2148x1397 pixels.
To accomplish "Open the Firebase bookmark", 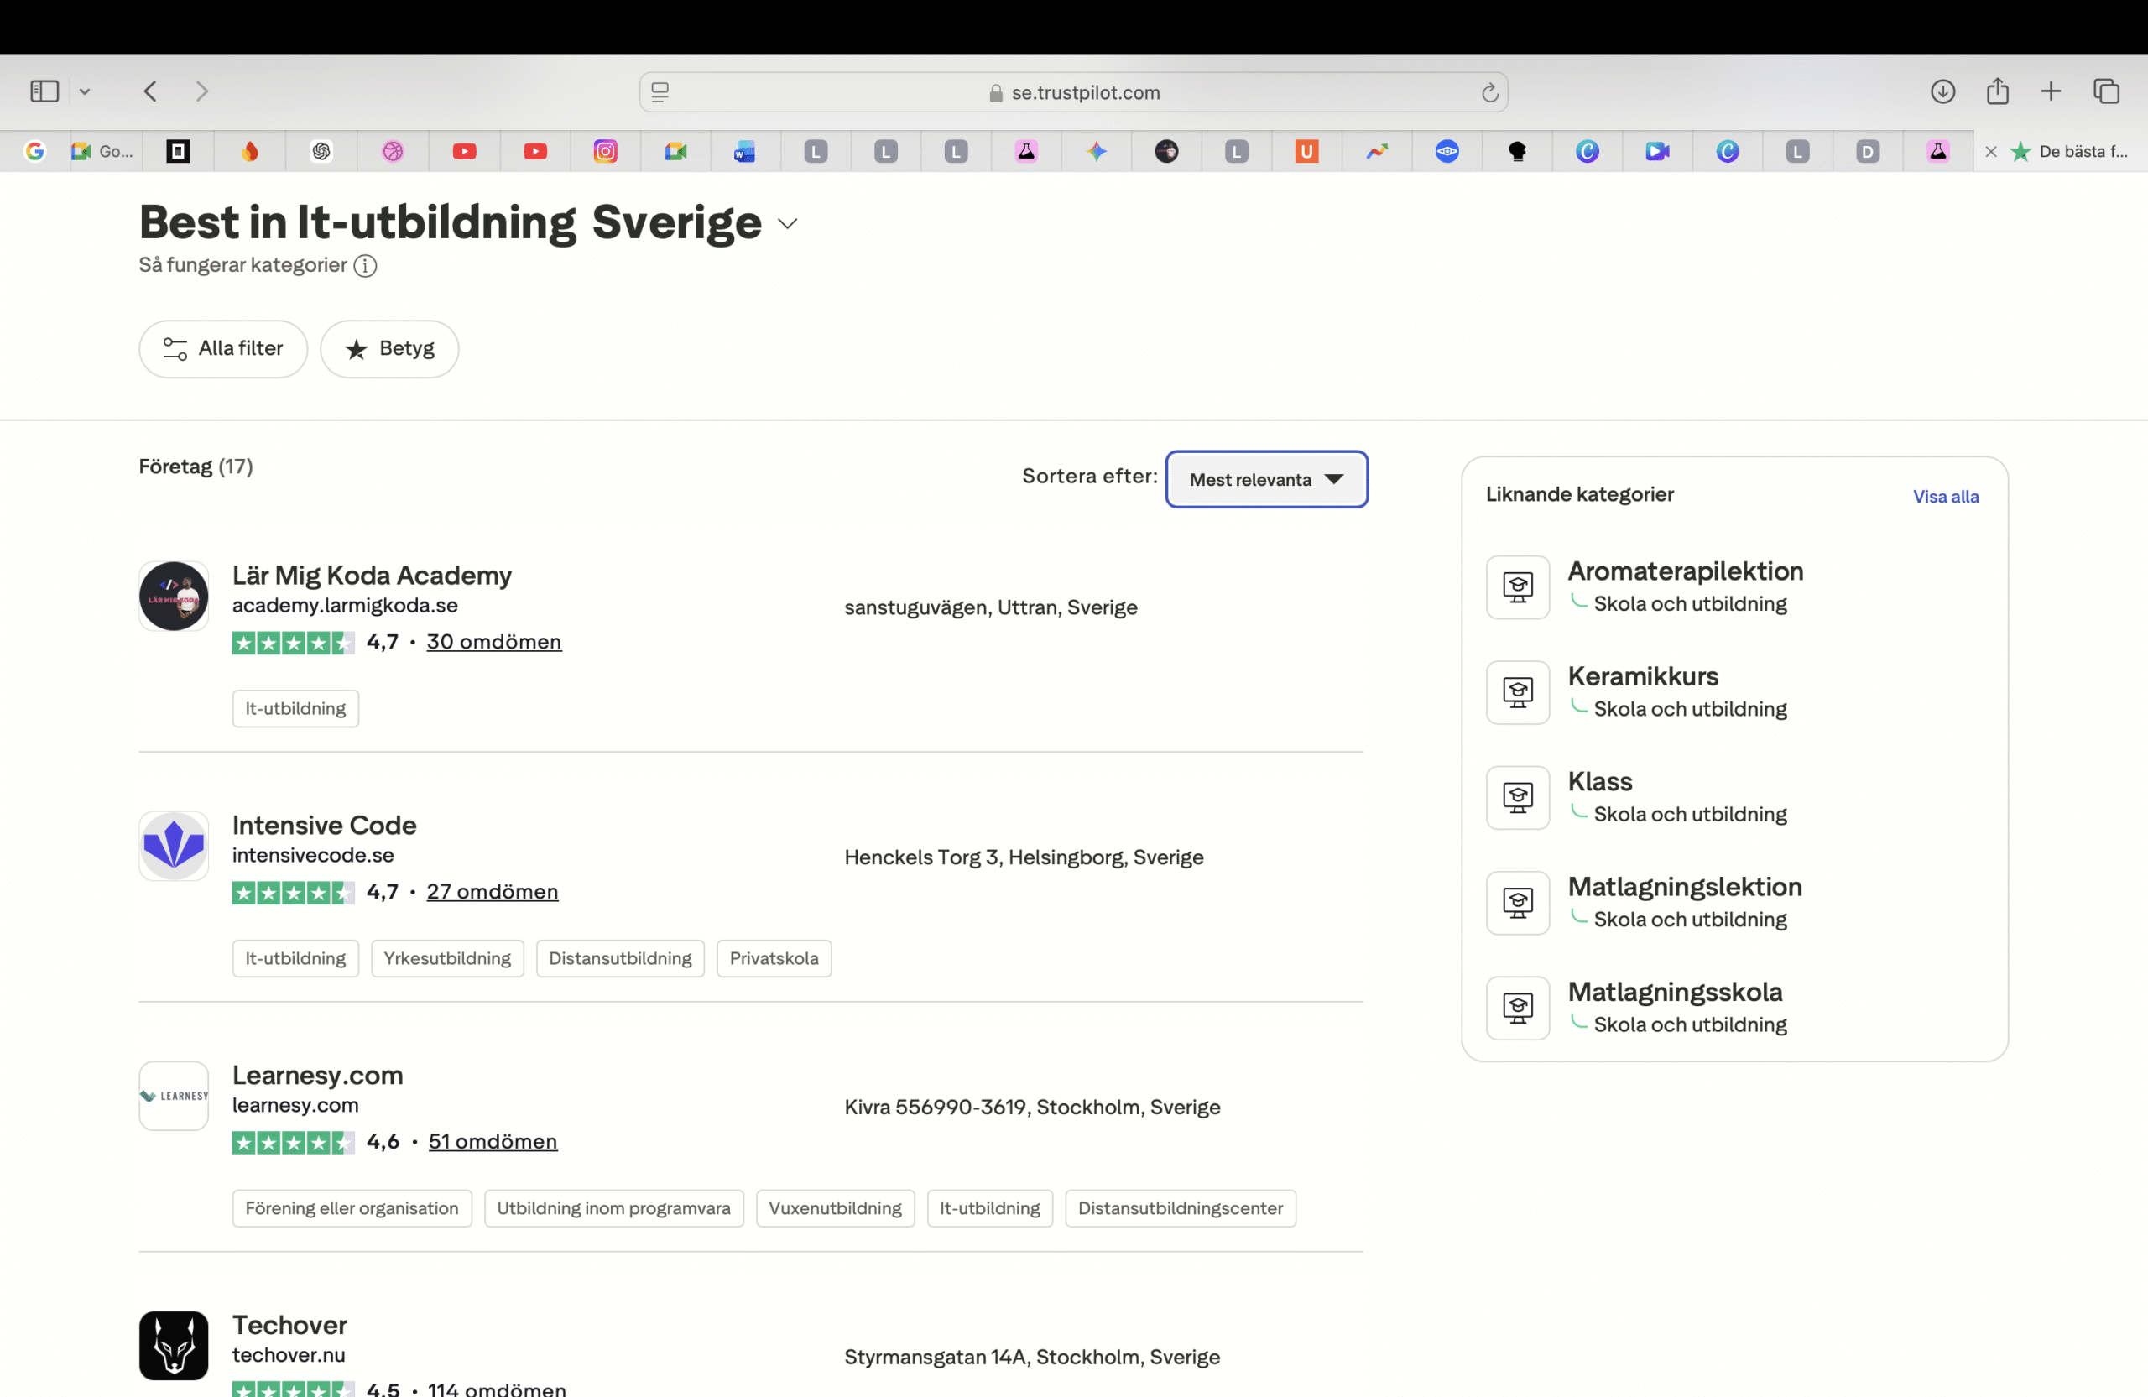I will click(x=251, y=151).
